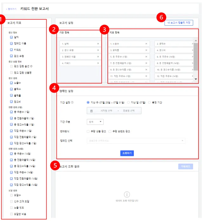Image resolution: width=202 pixels, height=221 pixels.
Task: Toggle 직접 전환매출액 (14일) checkbox
Action: point(11,179)
